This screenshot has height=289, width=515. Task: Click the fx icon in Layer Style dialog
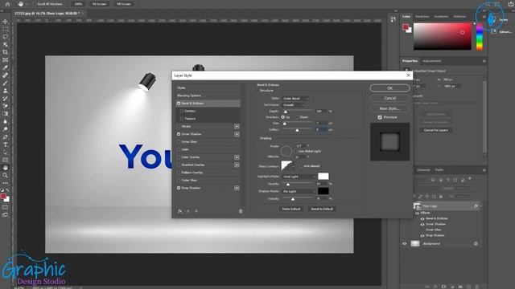pos(180,211)
